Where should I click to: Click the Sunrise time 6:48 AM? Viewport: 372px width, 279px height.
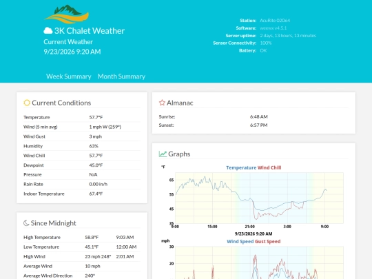pyautogui.click(x=258, y=116)
